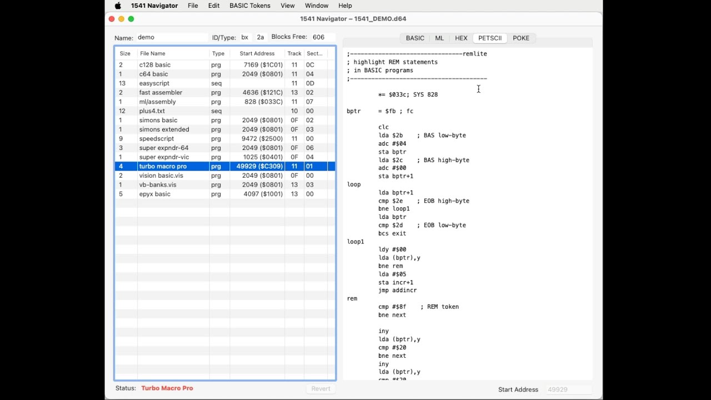Select the 'epyx basic' file row
Viewport: 711px width, 400px height.
[x=225, y=194]
